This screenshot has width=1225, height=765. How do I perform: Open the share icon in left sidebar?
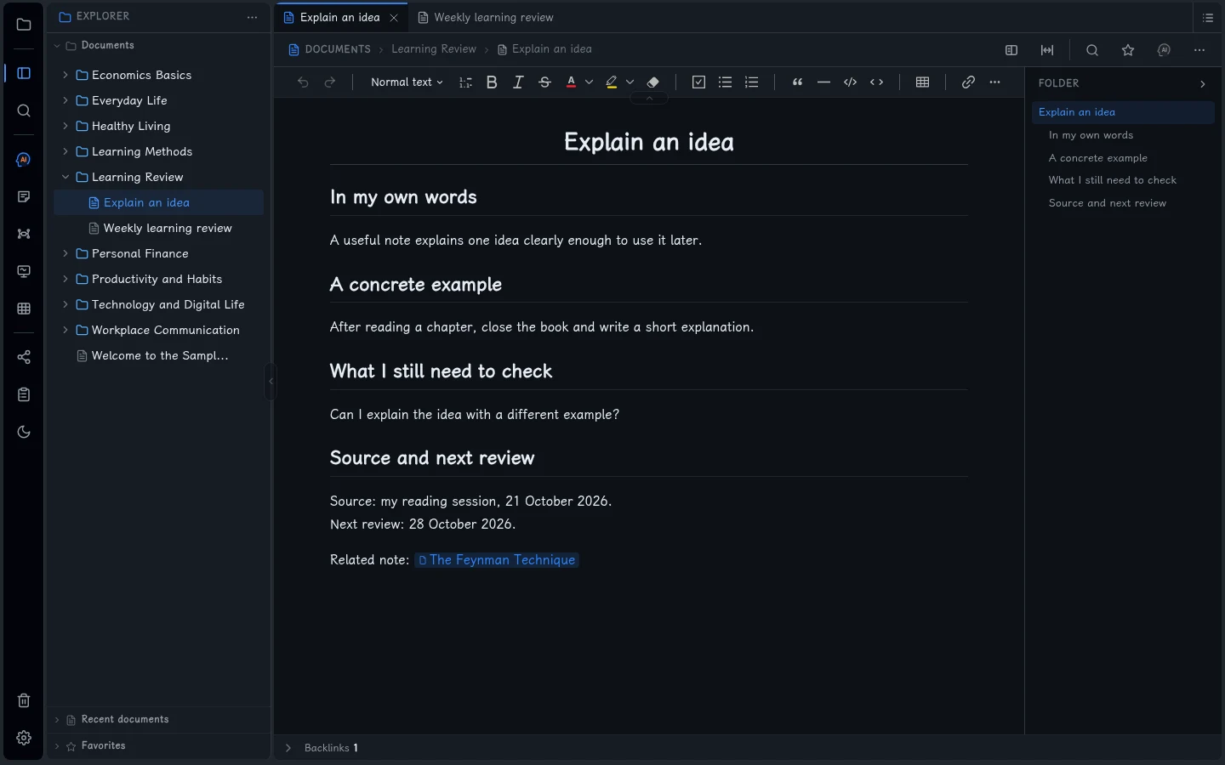[24, 357]
